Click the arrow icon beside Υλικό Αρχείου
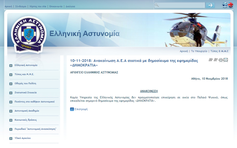 pyautogui.click(x=11, y=139)
